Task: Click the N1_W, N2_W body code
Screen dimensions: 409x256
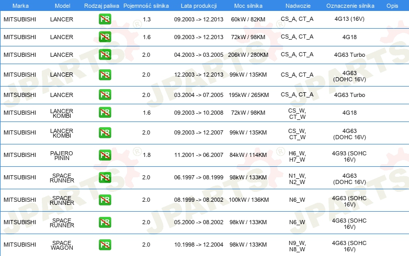Action: tap(297, 179)
